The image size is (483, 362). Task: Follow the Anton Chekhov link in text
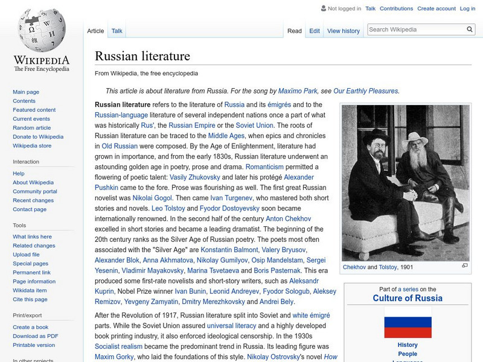pyautogui.click(x=289, y=218)
